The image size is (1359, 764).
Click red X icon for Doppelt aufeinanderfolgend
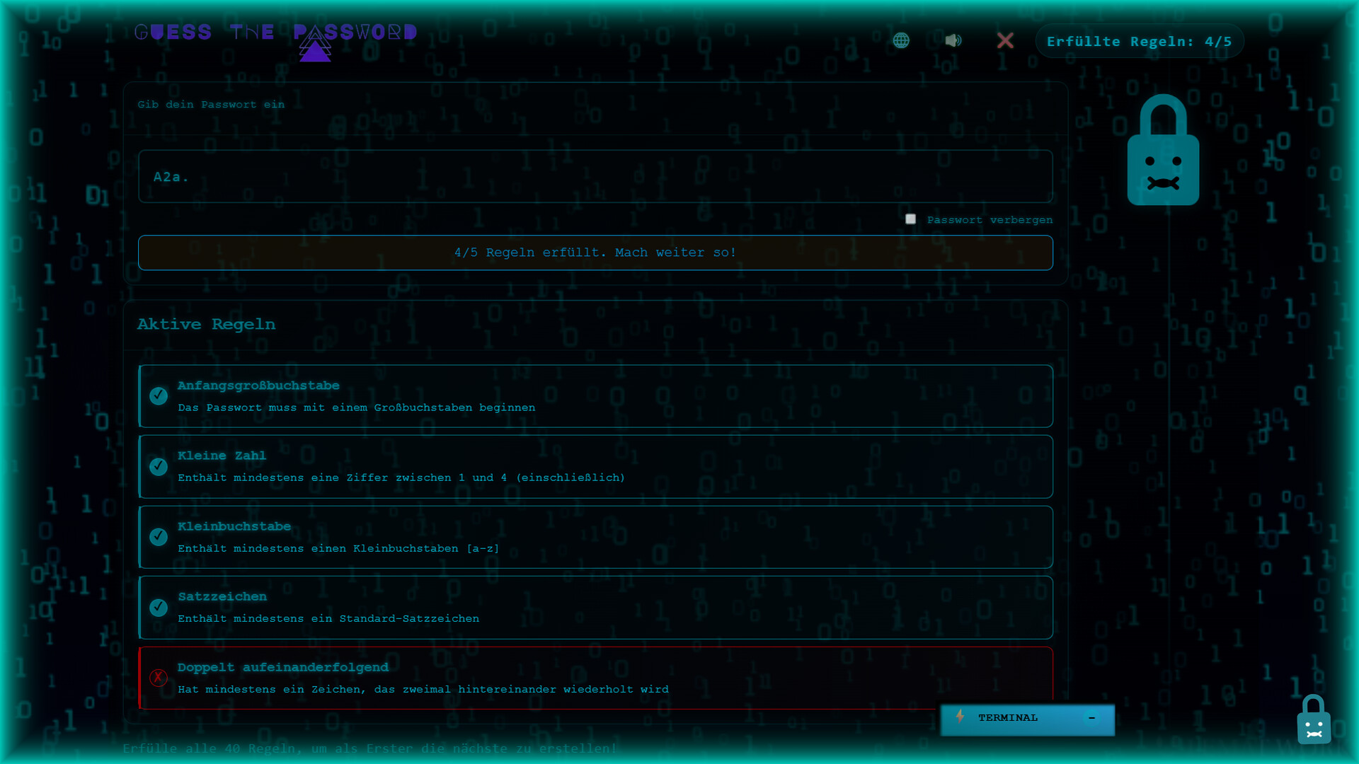[159, 677]
